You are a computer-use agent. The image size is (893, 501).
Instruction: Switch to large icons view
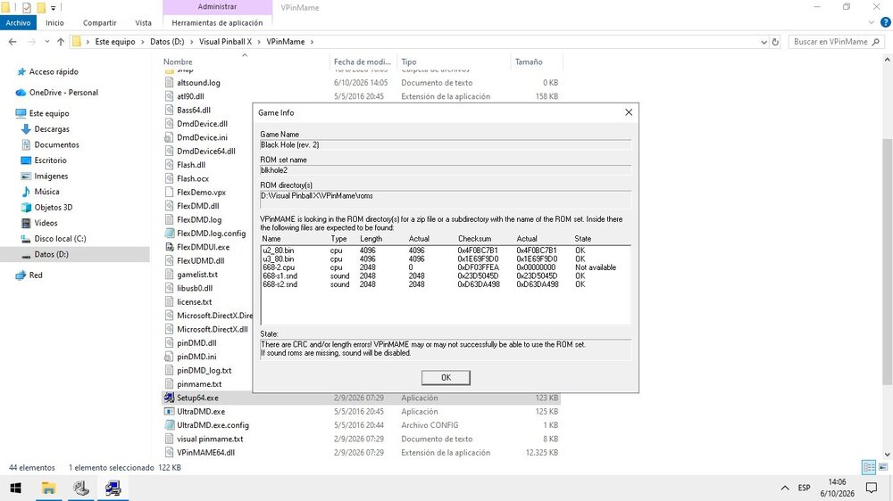pos(883,467)
